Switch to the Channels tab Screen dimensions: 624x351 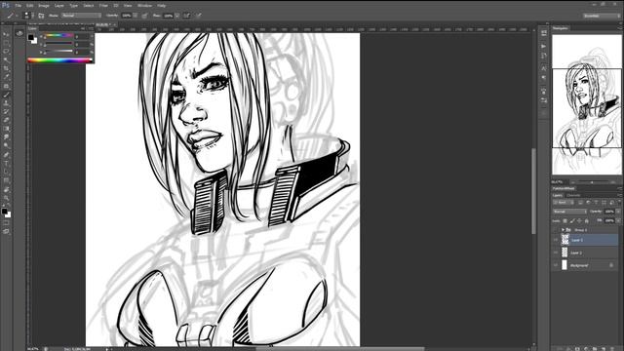573,195
